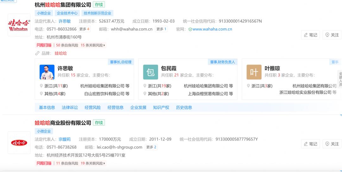
Task: Open legal representative 宗馥莉 link
Action: (65, 139)
